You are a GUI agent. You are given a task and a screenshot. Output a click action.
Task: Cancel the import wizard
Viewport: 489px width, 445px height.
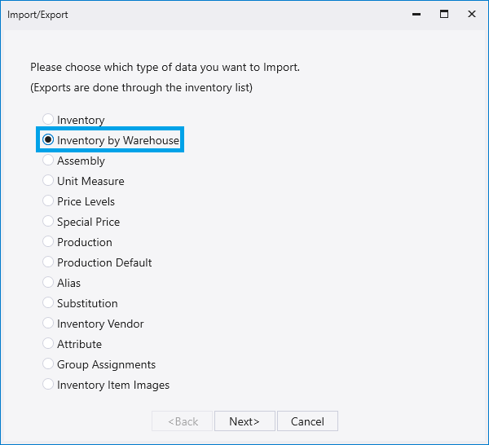pos(307,421)
